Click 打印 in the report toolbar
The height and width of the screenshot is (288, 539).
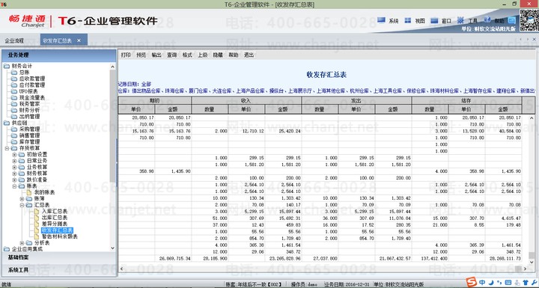point(126,55)
